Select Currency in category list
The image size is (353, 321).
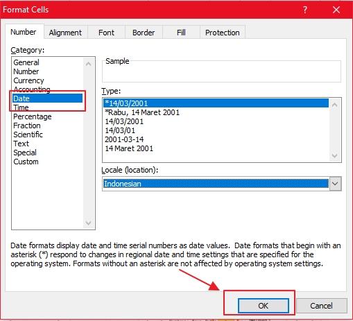tap(28, 80)
